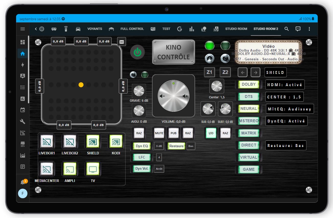Screen dimensions: 333x218
Task: Switch to the STUDIO ROOM tab
Action: (236, 29)
